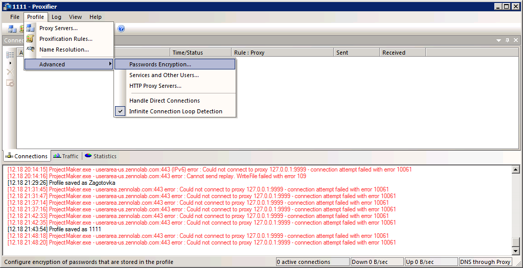Viewport: 523px width, 268px height.
Task: Open Help via blue question mark icon
Action: click(x=121, y=29)
